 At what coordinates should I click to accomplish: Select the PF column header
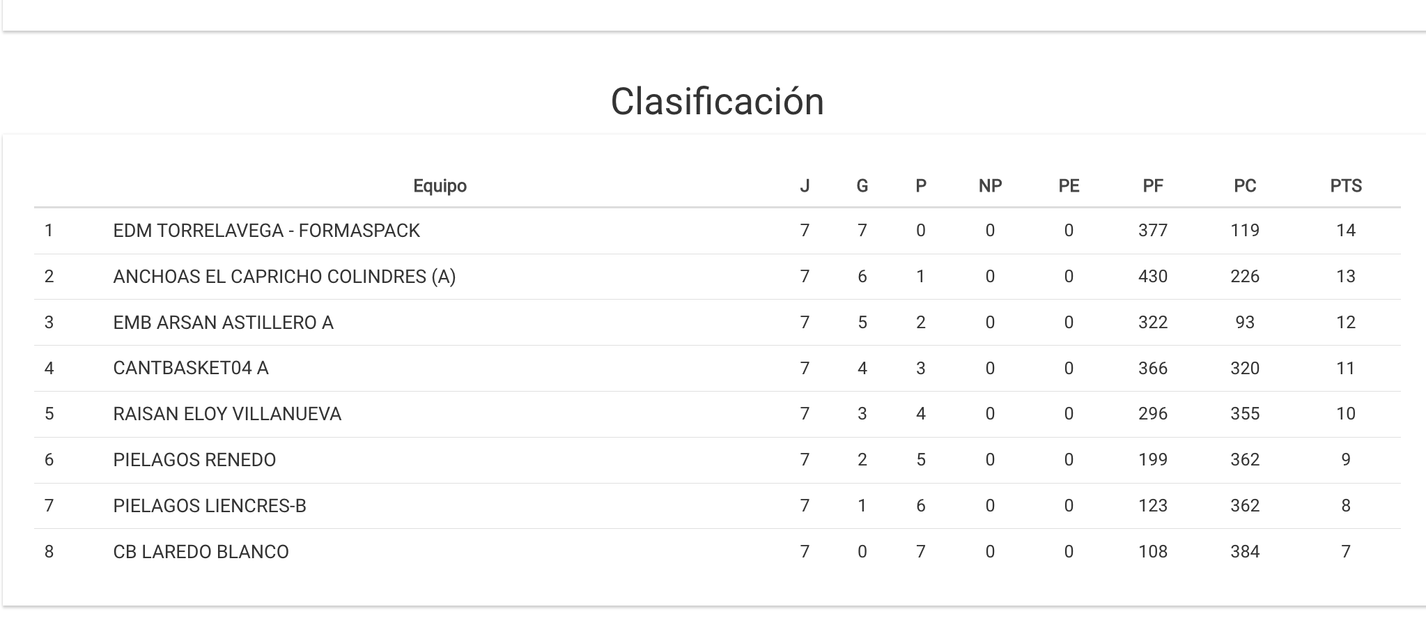(x=1152, y=186)
